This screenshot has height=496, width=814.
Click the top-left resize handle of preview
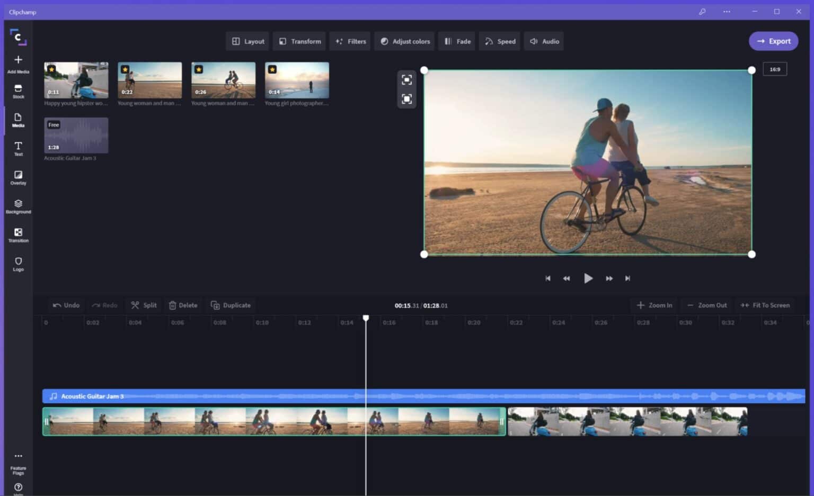point(424,70)
